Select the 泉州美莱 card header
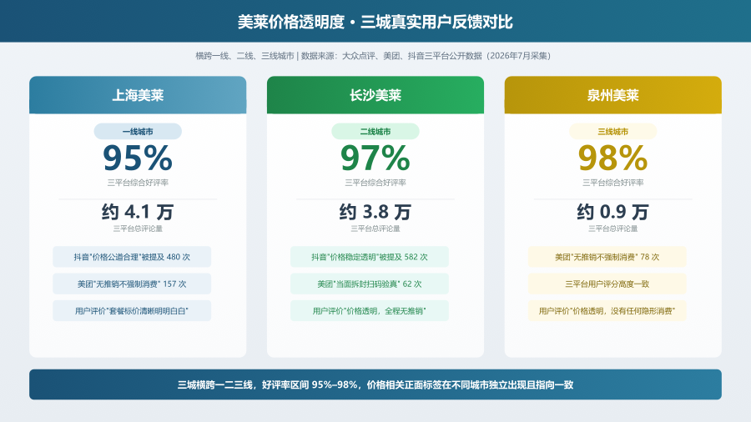The height and width of the screenshot is (422, 751). 613,95
